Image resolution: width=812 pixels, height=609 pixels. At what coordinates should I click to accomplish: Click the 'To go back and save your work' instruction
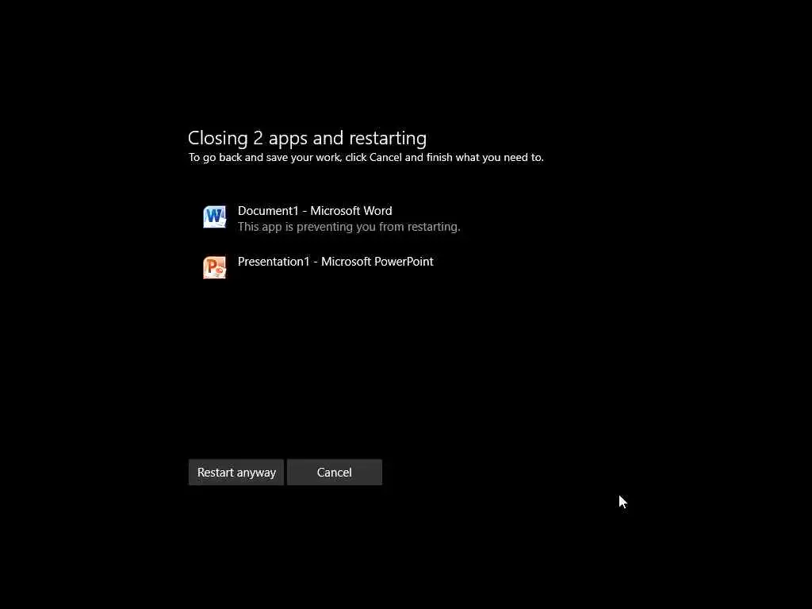[x=366, y=158]
